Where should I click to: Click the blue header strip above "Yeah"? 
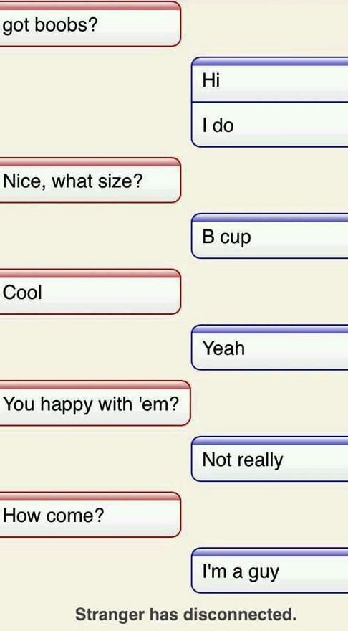tap(270, 329)
